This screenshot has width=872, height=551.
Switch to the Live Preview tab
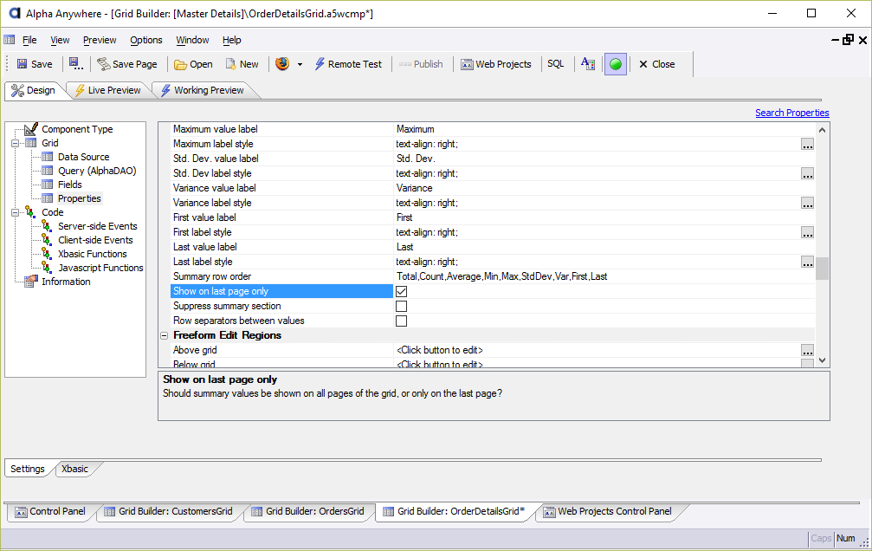coord(108,90)
